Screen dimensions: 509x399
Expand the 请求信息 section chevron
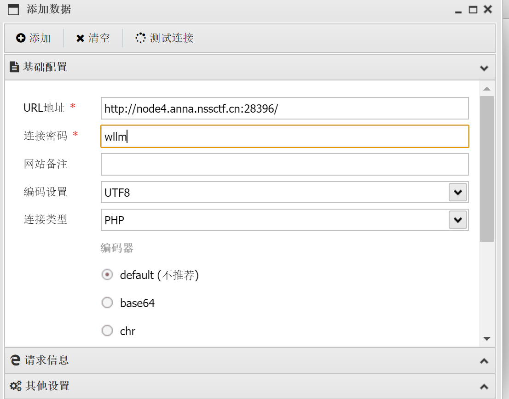(x=484, y=361)
